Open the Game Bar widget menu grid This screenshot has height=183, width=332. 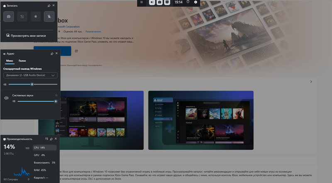pyautogui.click(x=142, y=2)
